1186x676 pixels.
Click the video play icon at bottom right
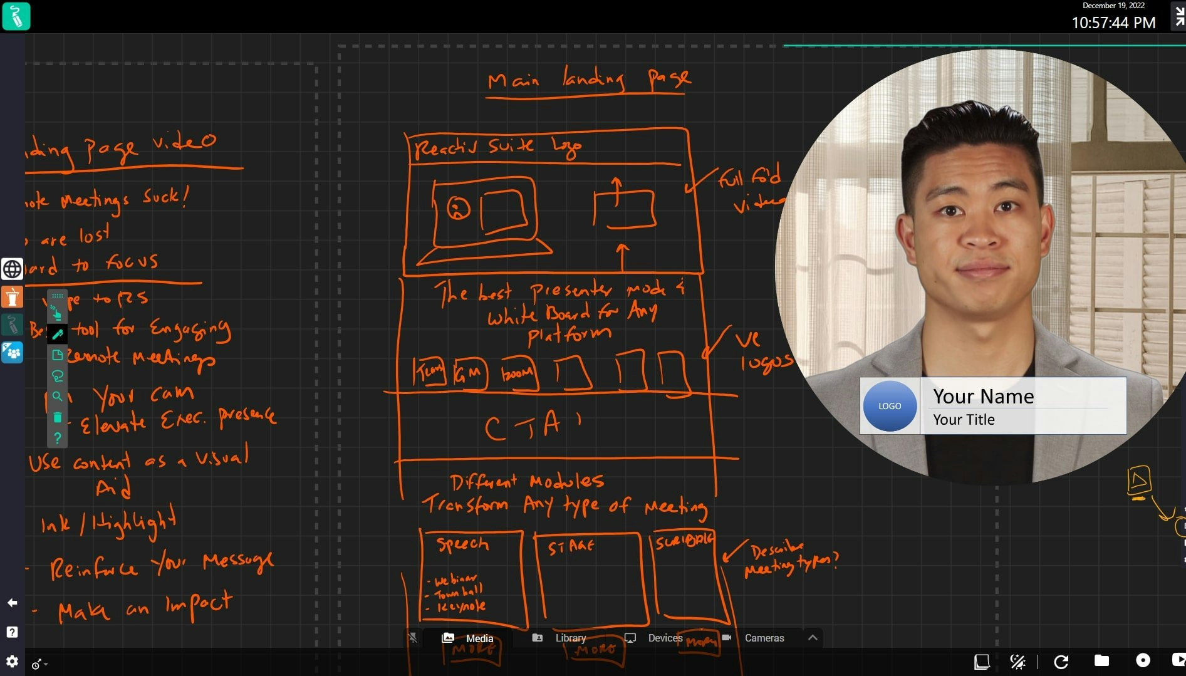click(x=1178, y=660)
